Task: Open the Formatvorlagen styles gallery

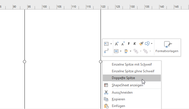Action: (167, 47)
